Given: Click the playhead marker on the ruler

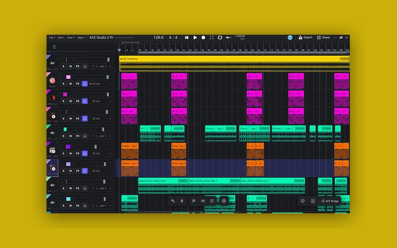Looking at the screenshot, I should point(119,50).
